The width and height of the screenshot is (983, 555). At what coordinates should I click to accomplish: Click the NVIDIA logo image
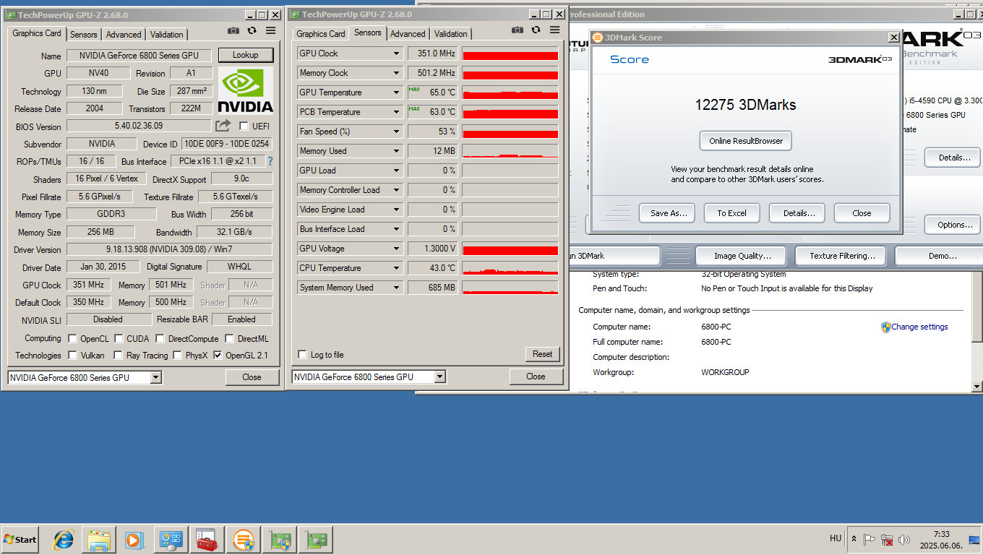[246, 90]
